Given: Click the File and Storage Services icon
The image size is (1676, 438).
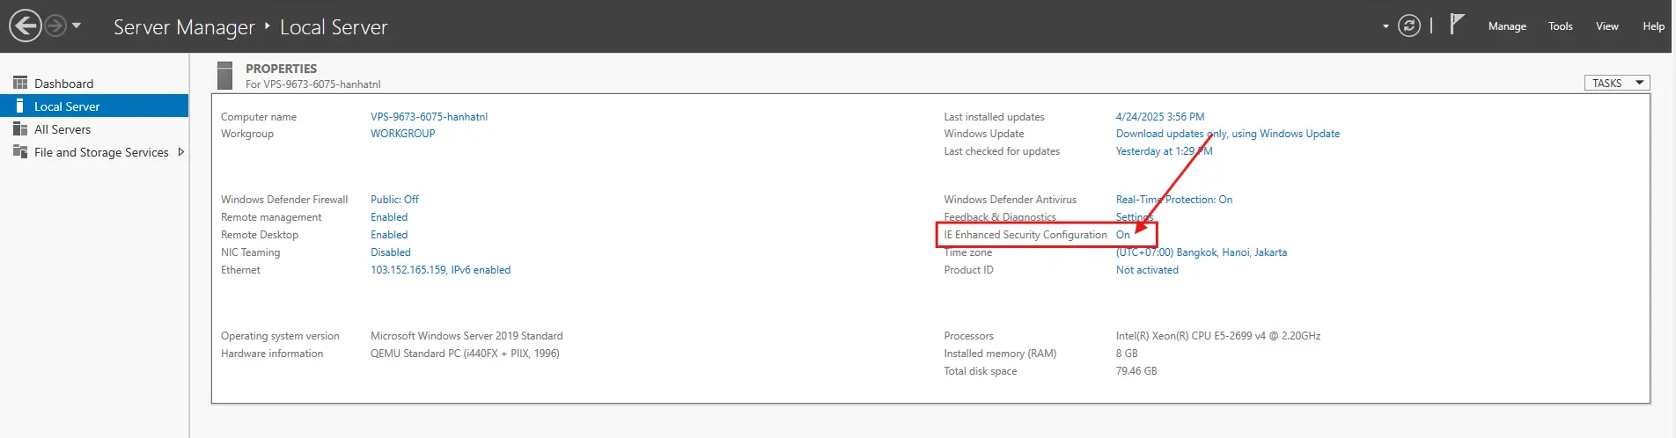Looking at the screenshot, I should pos(20,151).
